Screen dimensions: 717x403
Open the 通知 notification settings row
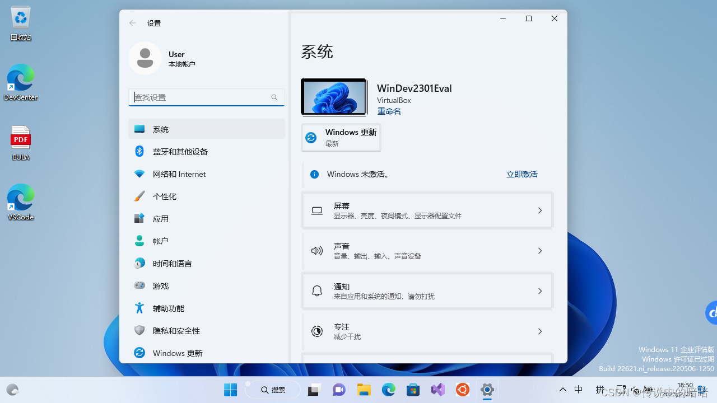[427, 291]
